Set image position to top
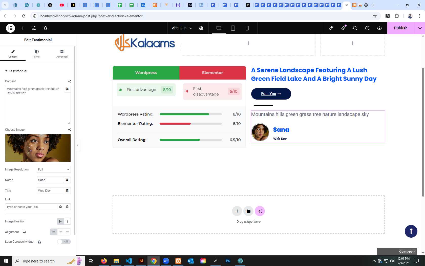 pos(68,221)
